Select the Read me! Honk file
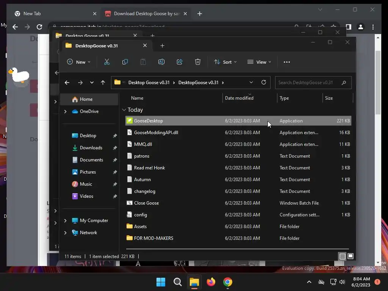Screen dimensions: 388x291 pyautogui.click(x=238, y=168)
